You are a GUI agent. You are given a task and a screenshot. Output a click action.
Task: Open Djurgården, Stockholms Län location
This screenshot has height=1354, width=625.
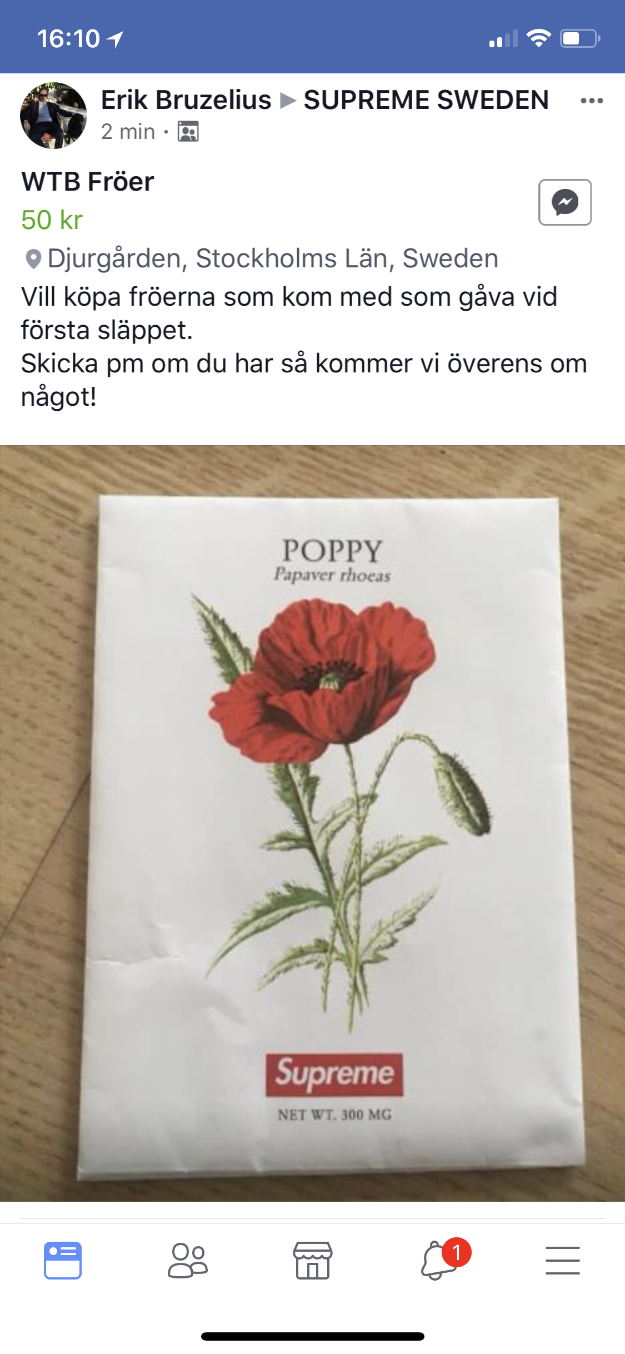273,258
